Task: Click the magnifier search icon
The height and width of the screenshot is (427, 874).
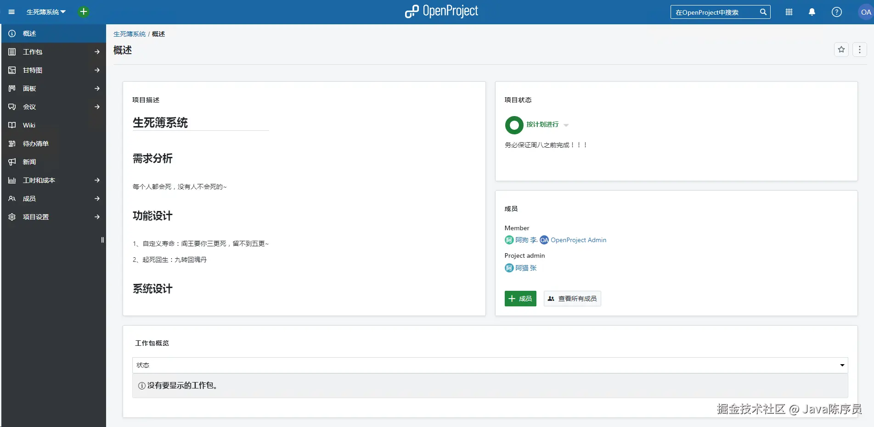Action: [763, 12]
